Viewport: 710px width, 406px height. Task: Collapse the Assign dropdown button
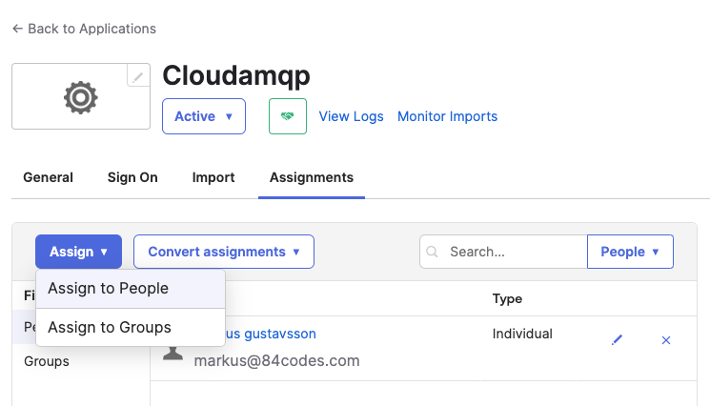tap(78, 252)
